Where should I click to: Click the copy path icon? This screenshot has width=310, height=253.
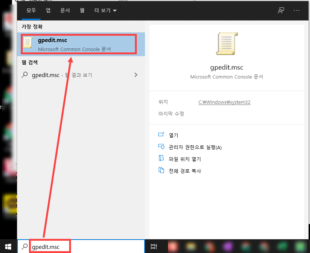161,170
